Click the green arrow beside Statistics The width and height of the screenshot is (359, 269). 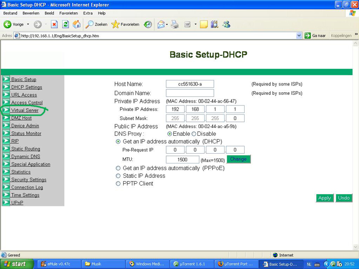[6, 171]
